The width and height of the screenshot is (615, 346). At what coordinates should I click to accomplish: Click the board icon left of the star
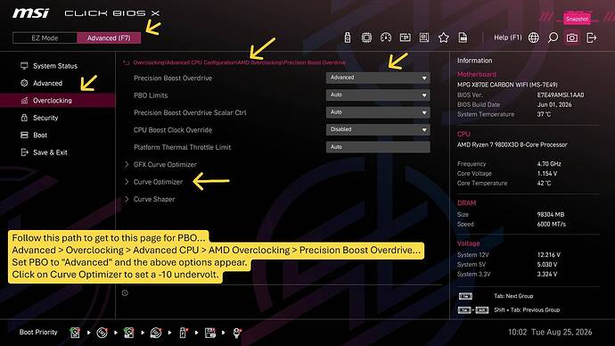(424, 37)
